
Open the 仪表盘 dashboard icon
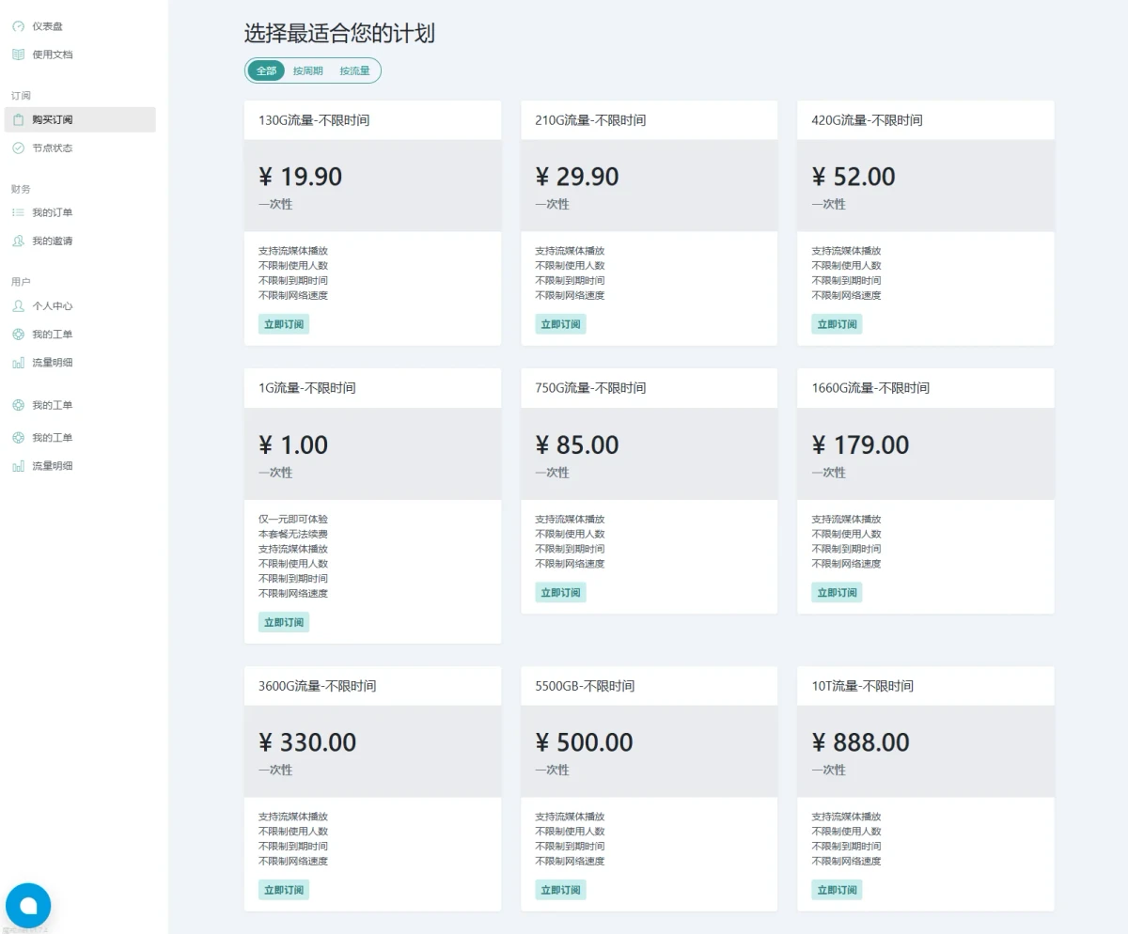pyautogui.click(x=18, y=26)
